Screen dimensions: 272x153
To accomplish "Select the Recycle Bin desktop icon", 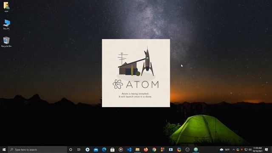I will click(x=6, y=42).
